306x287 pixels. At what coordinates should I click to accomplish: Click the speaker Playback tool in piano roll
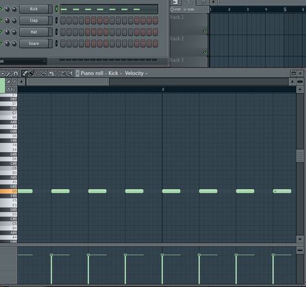70,74
